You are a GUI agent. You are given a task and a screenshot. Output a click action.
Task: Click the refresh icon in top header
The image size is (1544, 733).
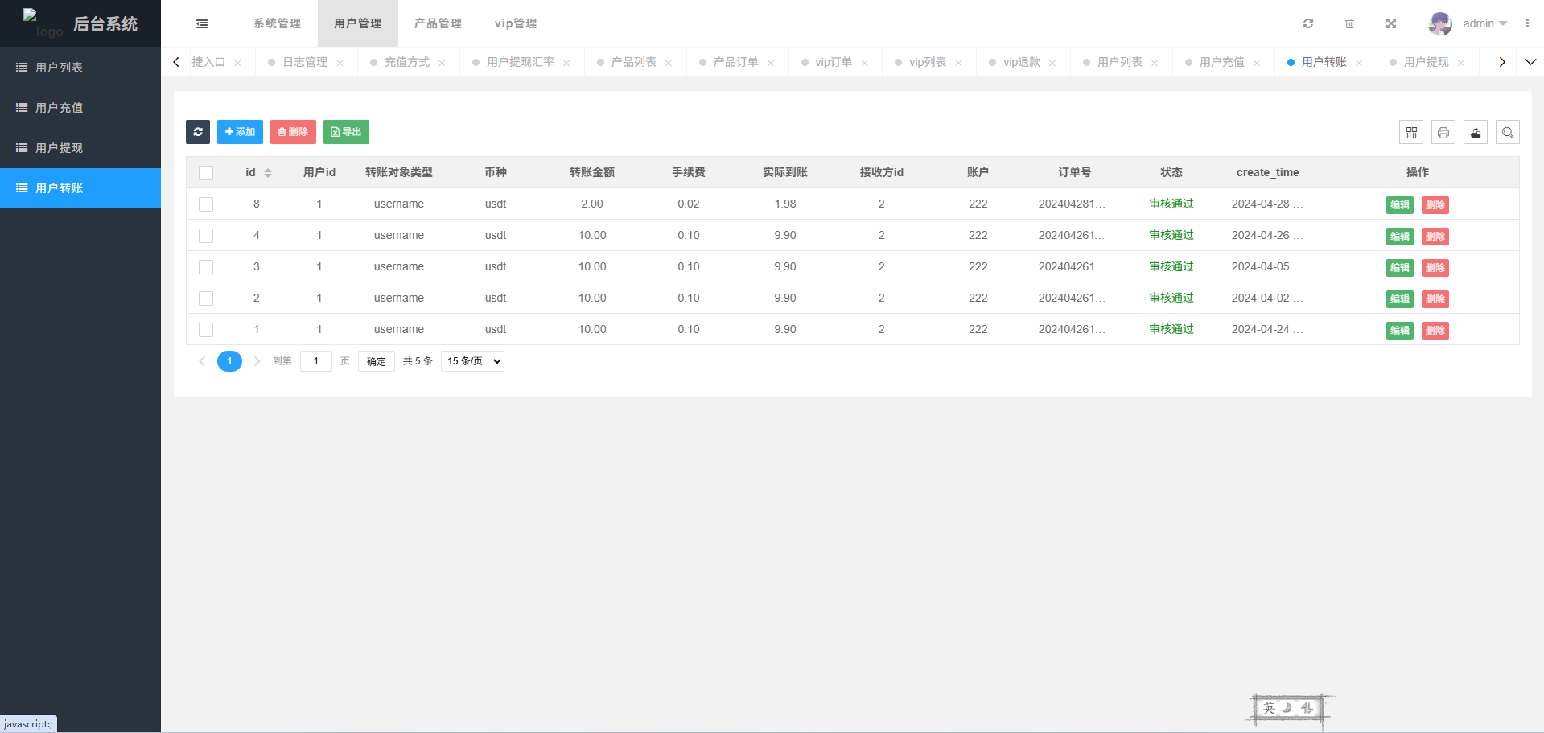pos(1308,23)
